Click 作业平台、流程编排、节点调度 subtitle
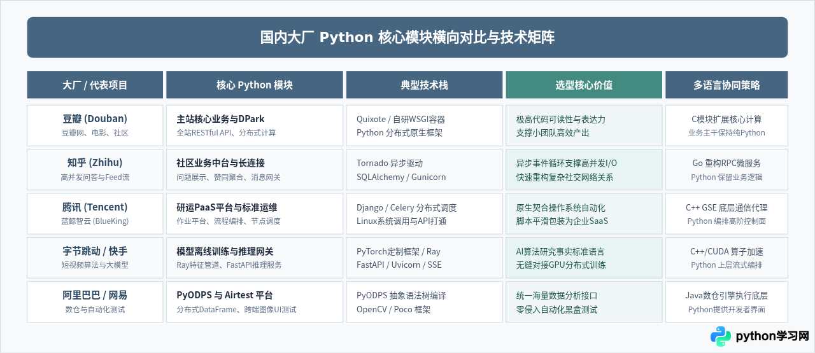 pos(229,221)
